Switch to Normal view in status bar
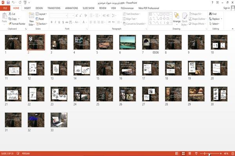Viewport: 235px width, 156px height. tap(177, 153)
